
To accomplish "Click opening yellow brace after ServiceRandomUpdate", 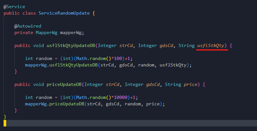I will pos(94,13).
